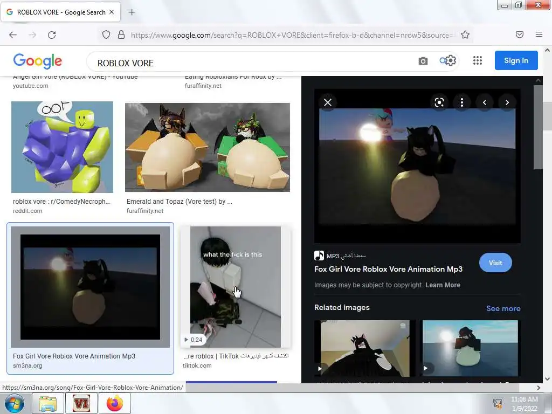Select the sm3na.org result thumbnail
The image size is (552, 414).
90,287
